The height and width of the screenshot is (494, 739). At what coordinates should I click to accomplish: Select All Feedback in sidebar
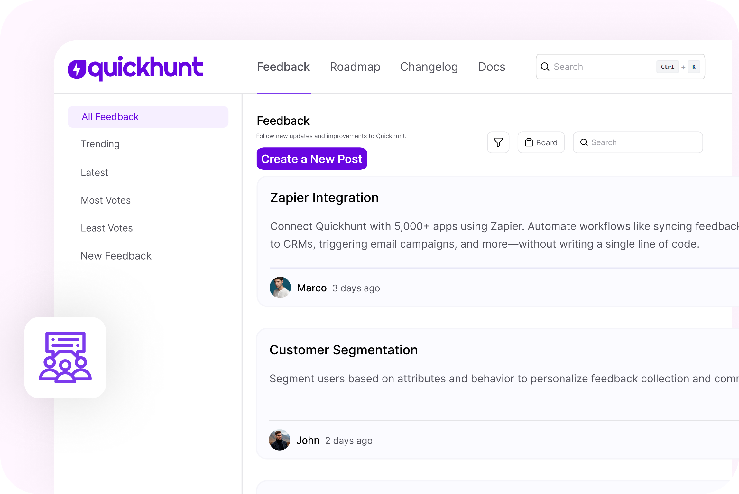148,117
